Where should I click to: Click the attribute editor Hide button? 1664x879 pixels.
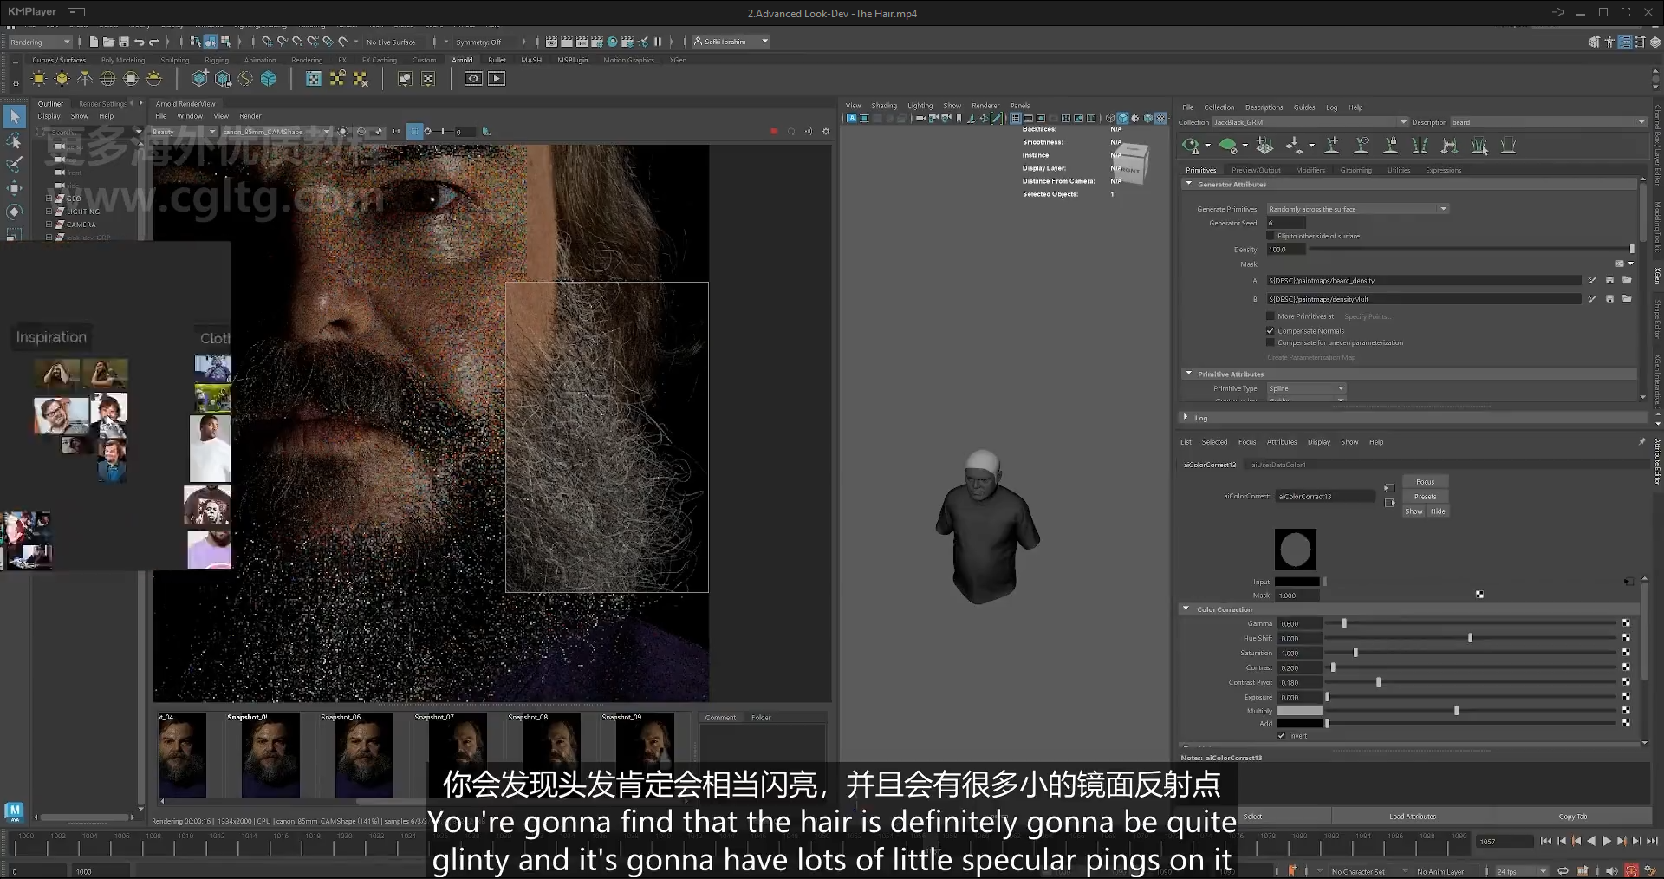1438,511
